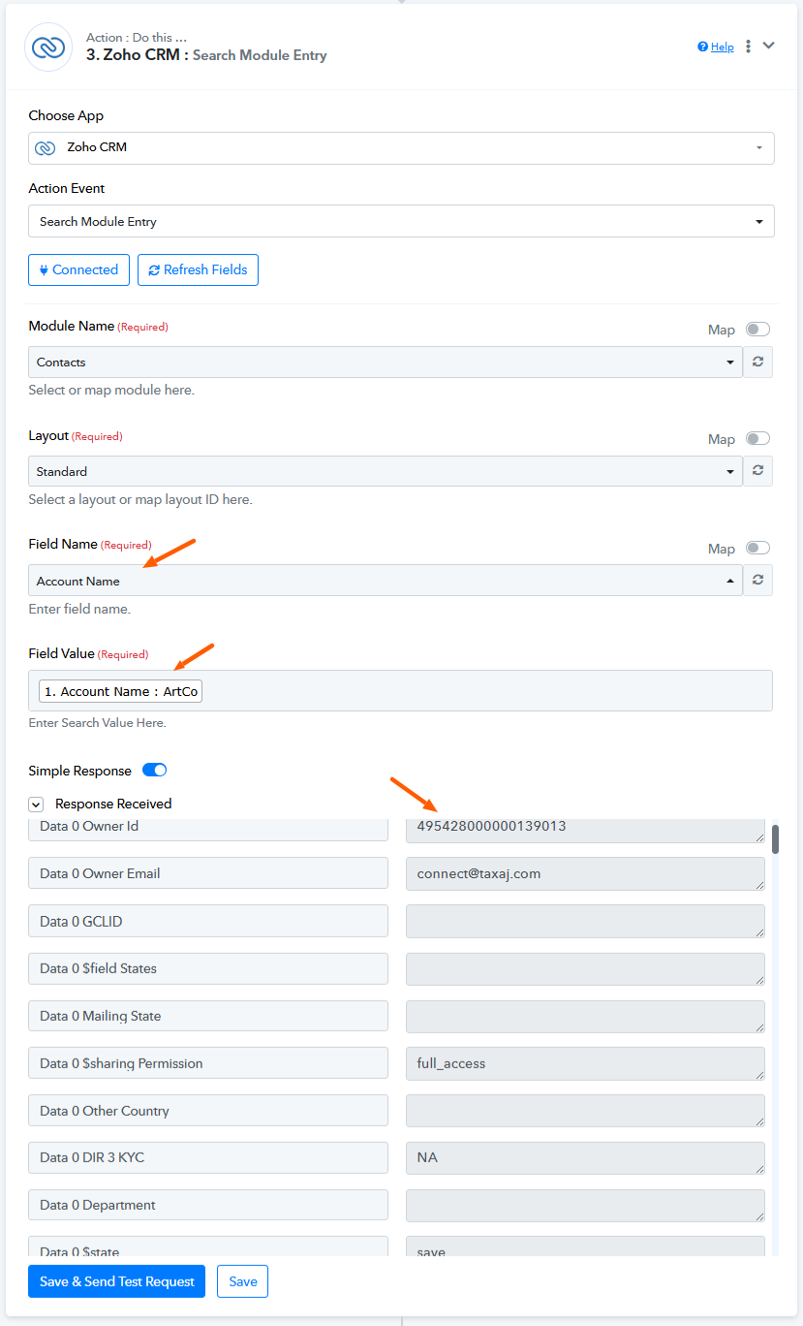Open the three-dot step options menu
Image resolution: width=803 pixels, height=1326 pixels.
click(748, 47)
